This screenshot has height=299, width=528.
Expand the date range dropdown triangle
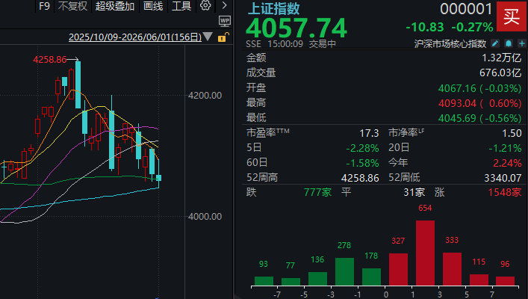click(208, 37)
